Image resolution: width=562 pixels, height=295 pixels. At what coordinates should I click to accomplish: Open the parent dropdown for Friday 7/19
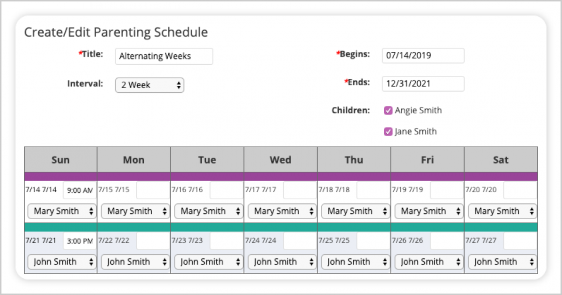pos(429,211)
